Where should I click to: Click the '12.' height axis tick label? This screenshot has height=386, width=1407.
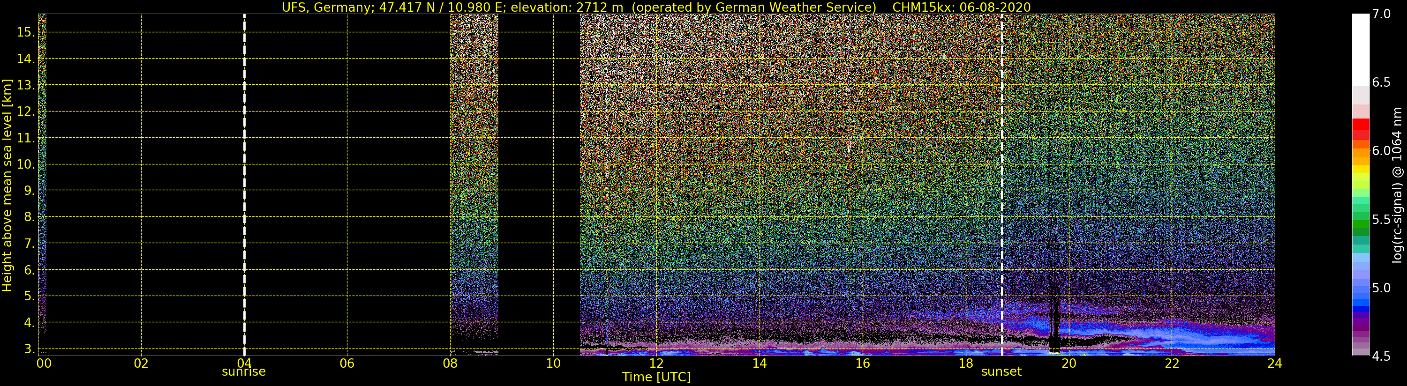pos(26,111)
